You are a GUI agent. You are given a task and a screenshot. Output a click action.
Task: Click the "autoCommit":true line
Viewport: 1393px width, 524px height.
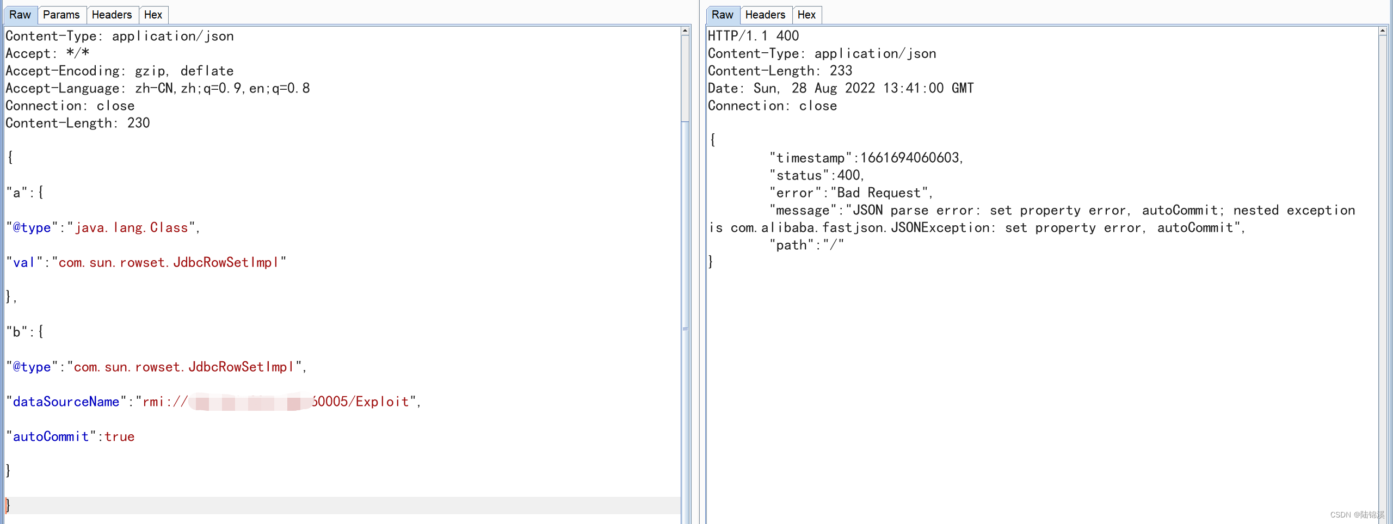[70, 436]
